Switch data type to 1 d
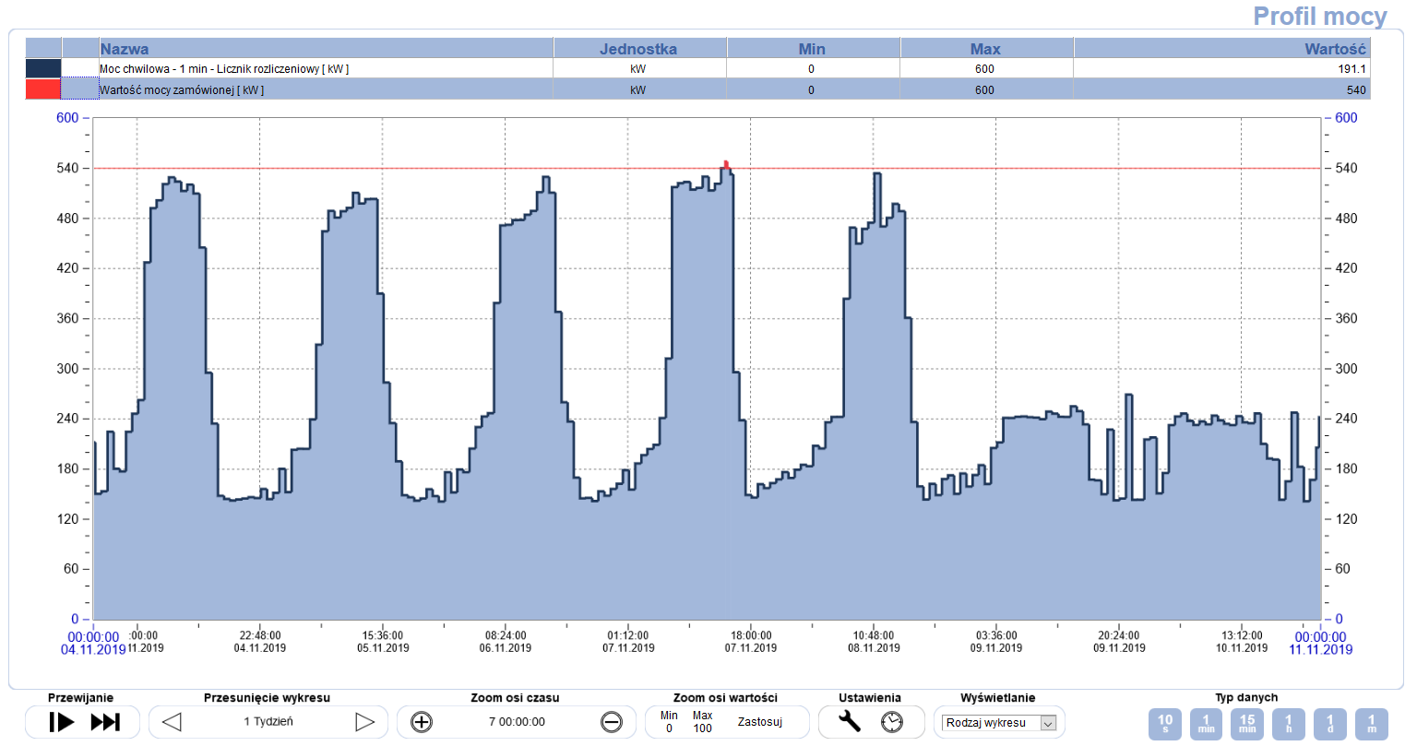The height and width of the screenshot is (746, 1417). [1330, 724]
